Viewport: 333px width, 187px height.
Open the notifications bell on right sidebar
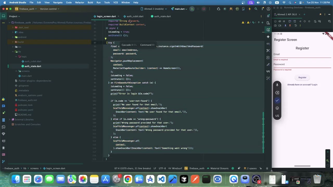point(268,16)
